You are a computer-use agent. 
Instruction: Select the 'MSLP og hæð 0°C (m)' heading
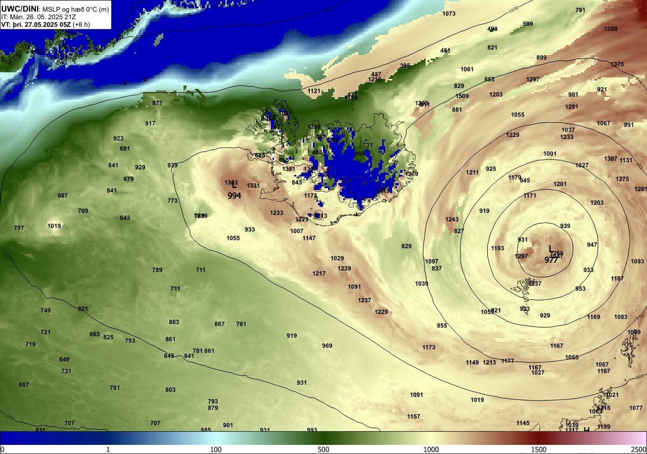[x=74, y=9]
